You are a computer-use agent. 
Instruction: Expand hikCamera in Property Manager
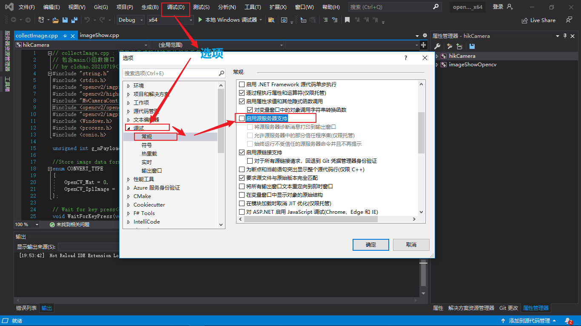[x=437, y=56]
